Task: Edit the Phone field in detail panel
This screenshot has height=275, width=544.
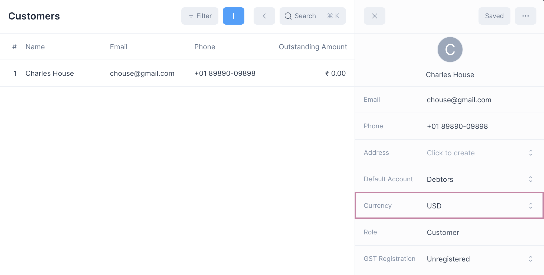Action: (x=457, y=126)
